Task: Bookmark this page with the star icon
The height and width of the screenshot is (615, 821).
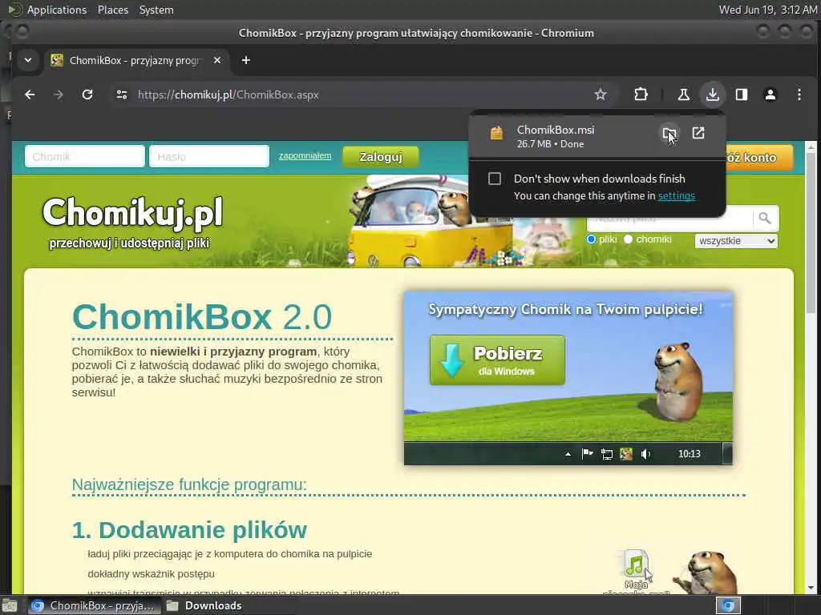Action: point(600,94)
